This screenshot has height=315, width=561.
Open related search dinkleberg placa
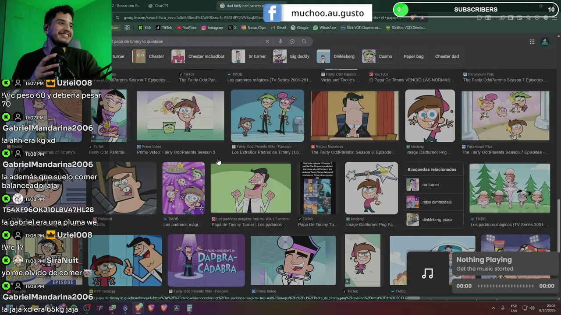click(434, 220)
